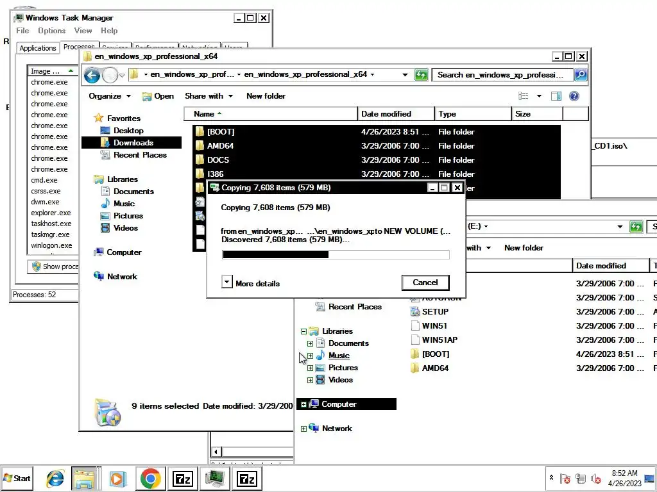657x492 pixels.
Task: Click Open in the front Explorer toolbar
Action: pos(158,96)
